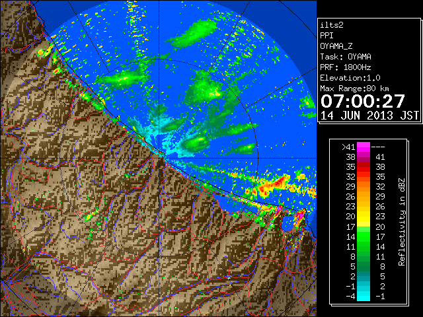Click the 'OYAMA_Z' product label
Viewport: 423px width, 317px height.
click(x=336, y=46)
